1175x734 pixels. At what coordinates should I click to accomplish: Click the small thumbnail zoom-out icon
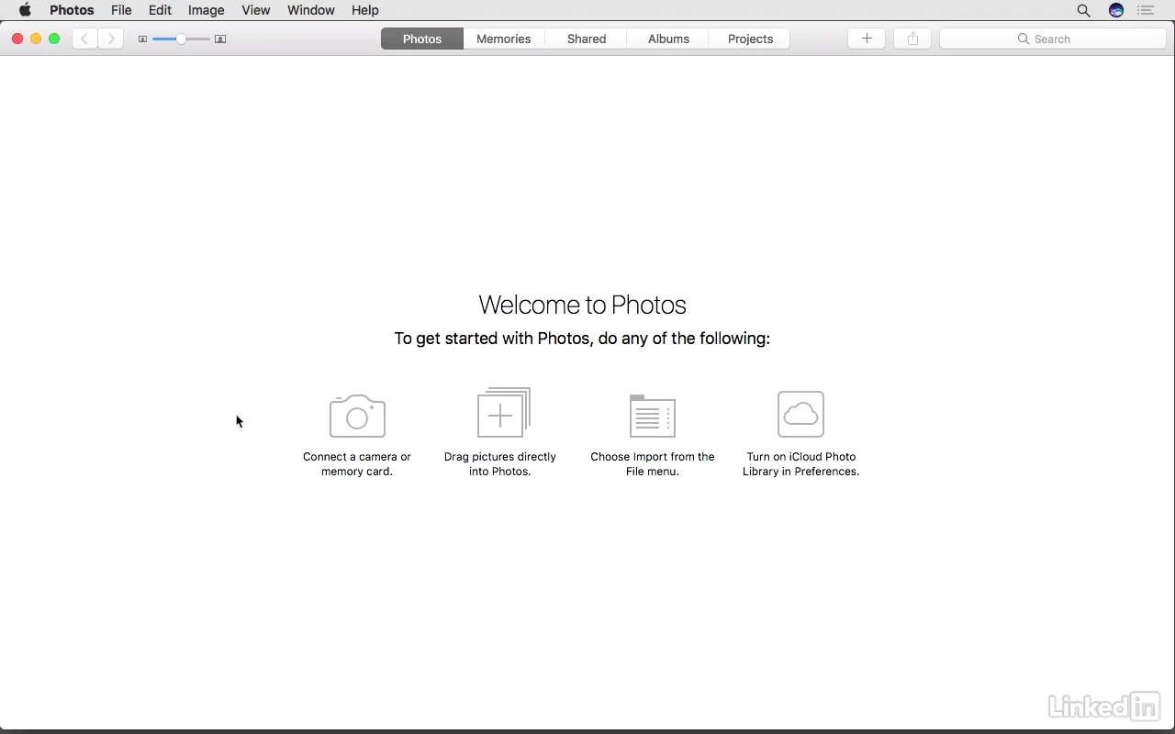[x=142, y=39]
